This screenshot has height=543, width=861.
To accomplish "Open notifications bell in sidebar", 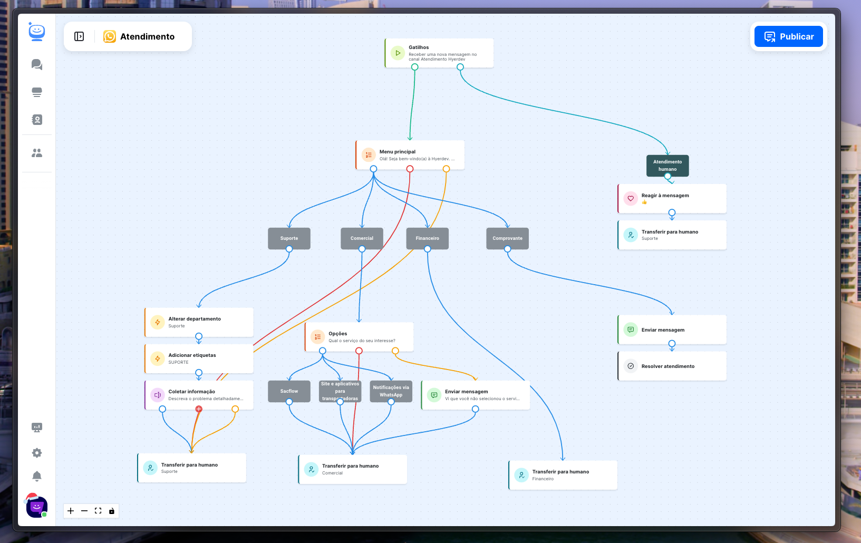I will (x=37, y=477).
